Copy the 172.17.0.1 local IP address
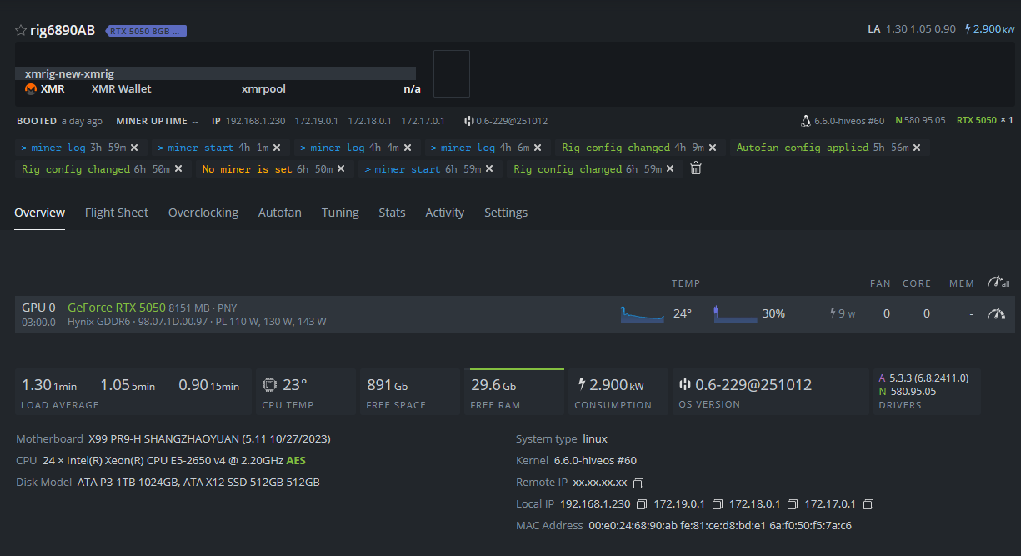Viewport: 1021px width, 556px height. 868,505
